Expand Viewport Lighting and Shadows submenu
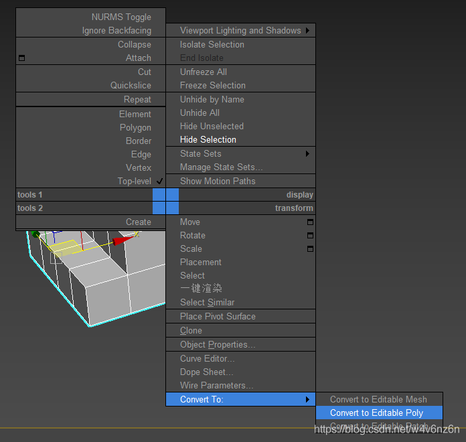 click(307, 30)
